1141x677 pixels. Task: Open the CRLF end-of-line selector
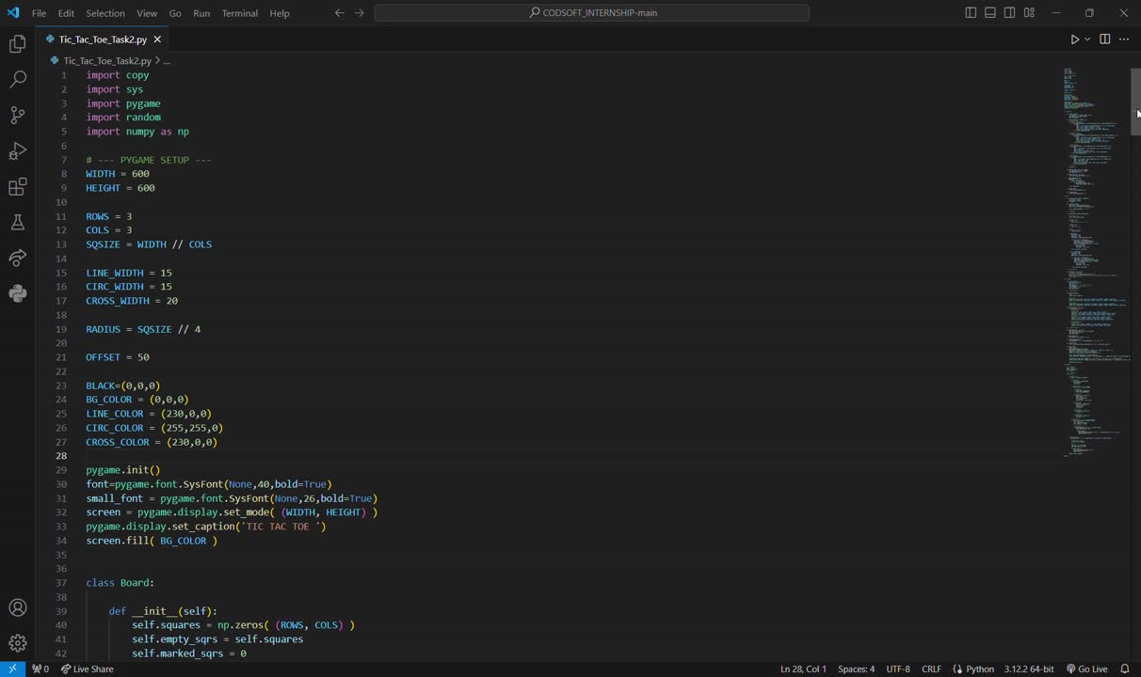[930, 669]
